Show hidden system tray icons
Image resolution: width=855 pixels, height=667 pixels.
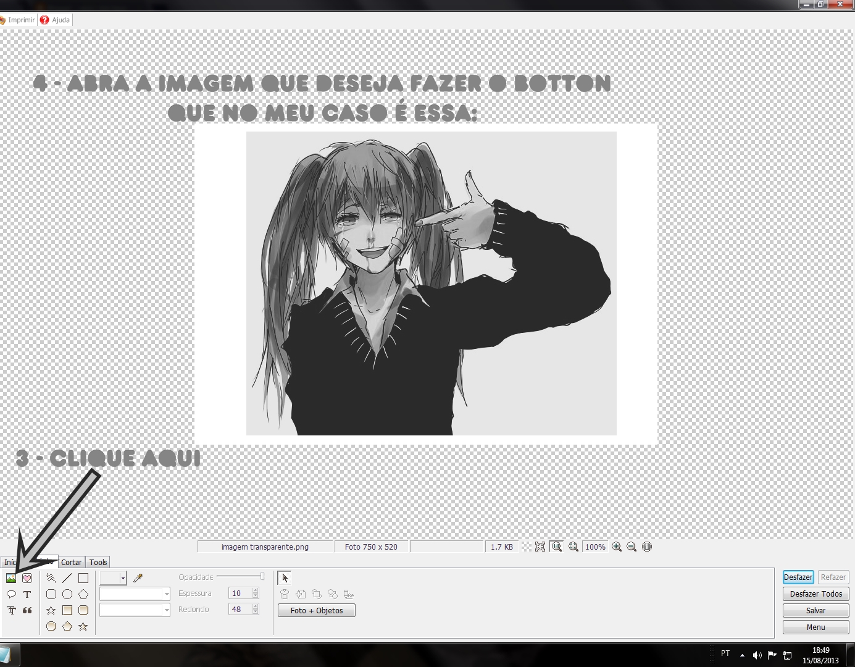click(742, 655)
